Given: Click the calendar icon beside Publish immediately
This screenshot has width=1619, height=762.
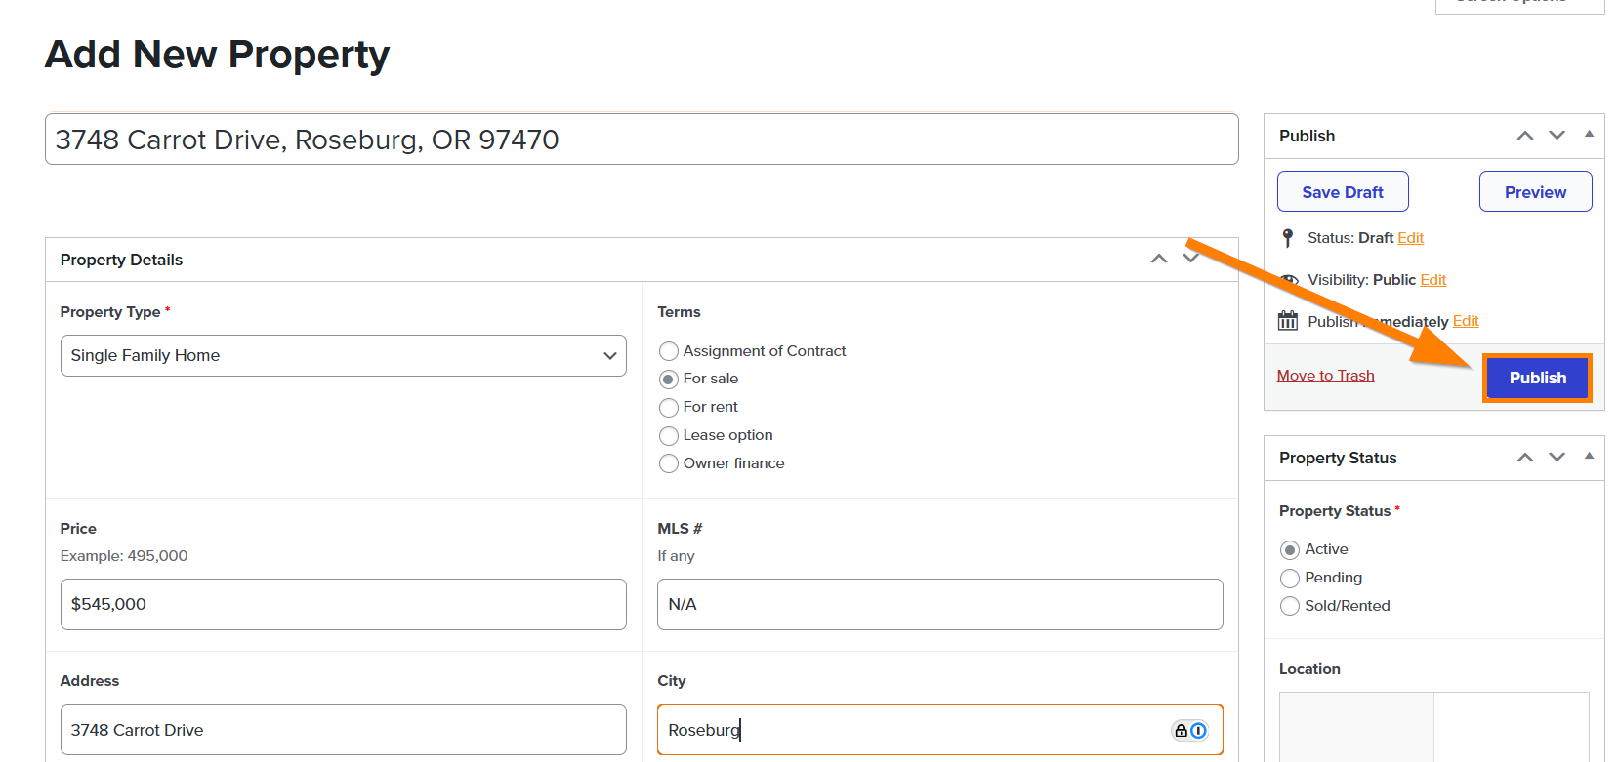Looking at the screenshot, I should [x=1288, y=321].
